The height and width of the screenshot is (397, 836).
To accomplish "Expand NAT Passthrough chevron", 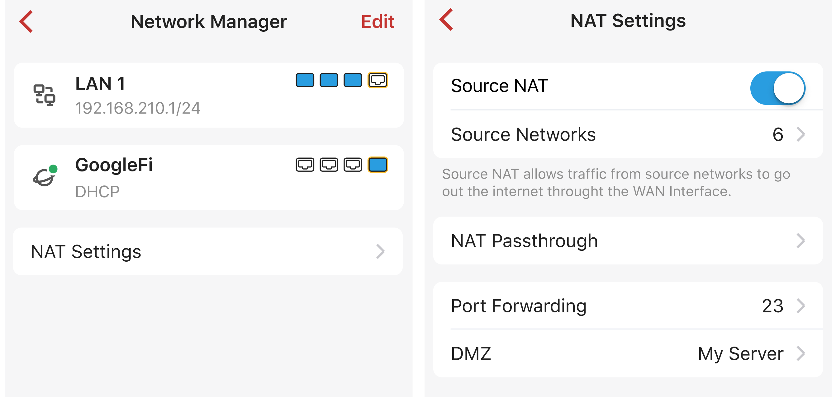I will click(800, 241).
